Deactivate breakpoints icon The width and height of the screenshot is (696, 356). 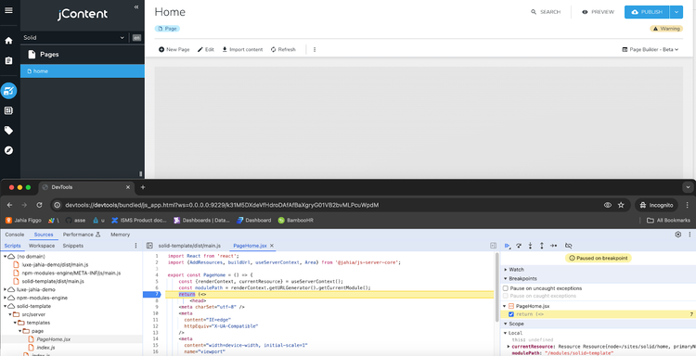tap(568, 246)
